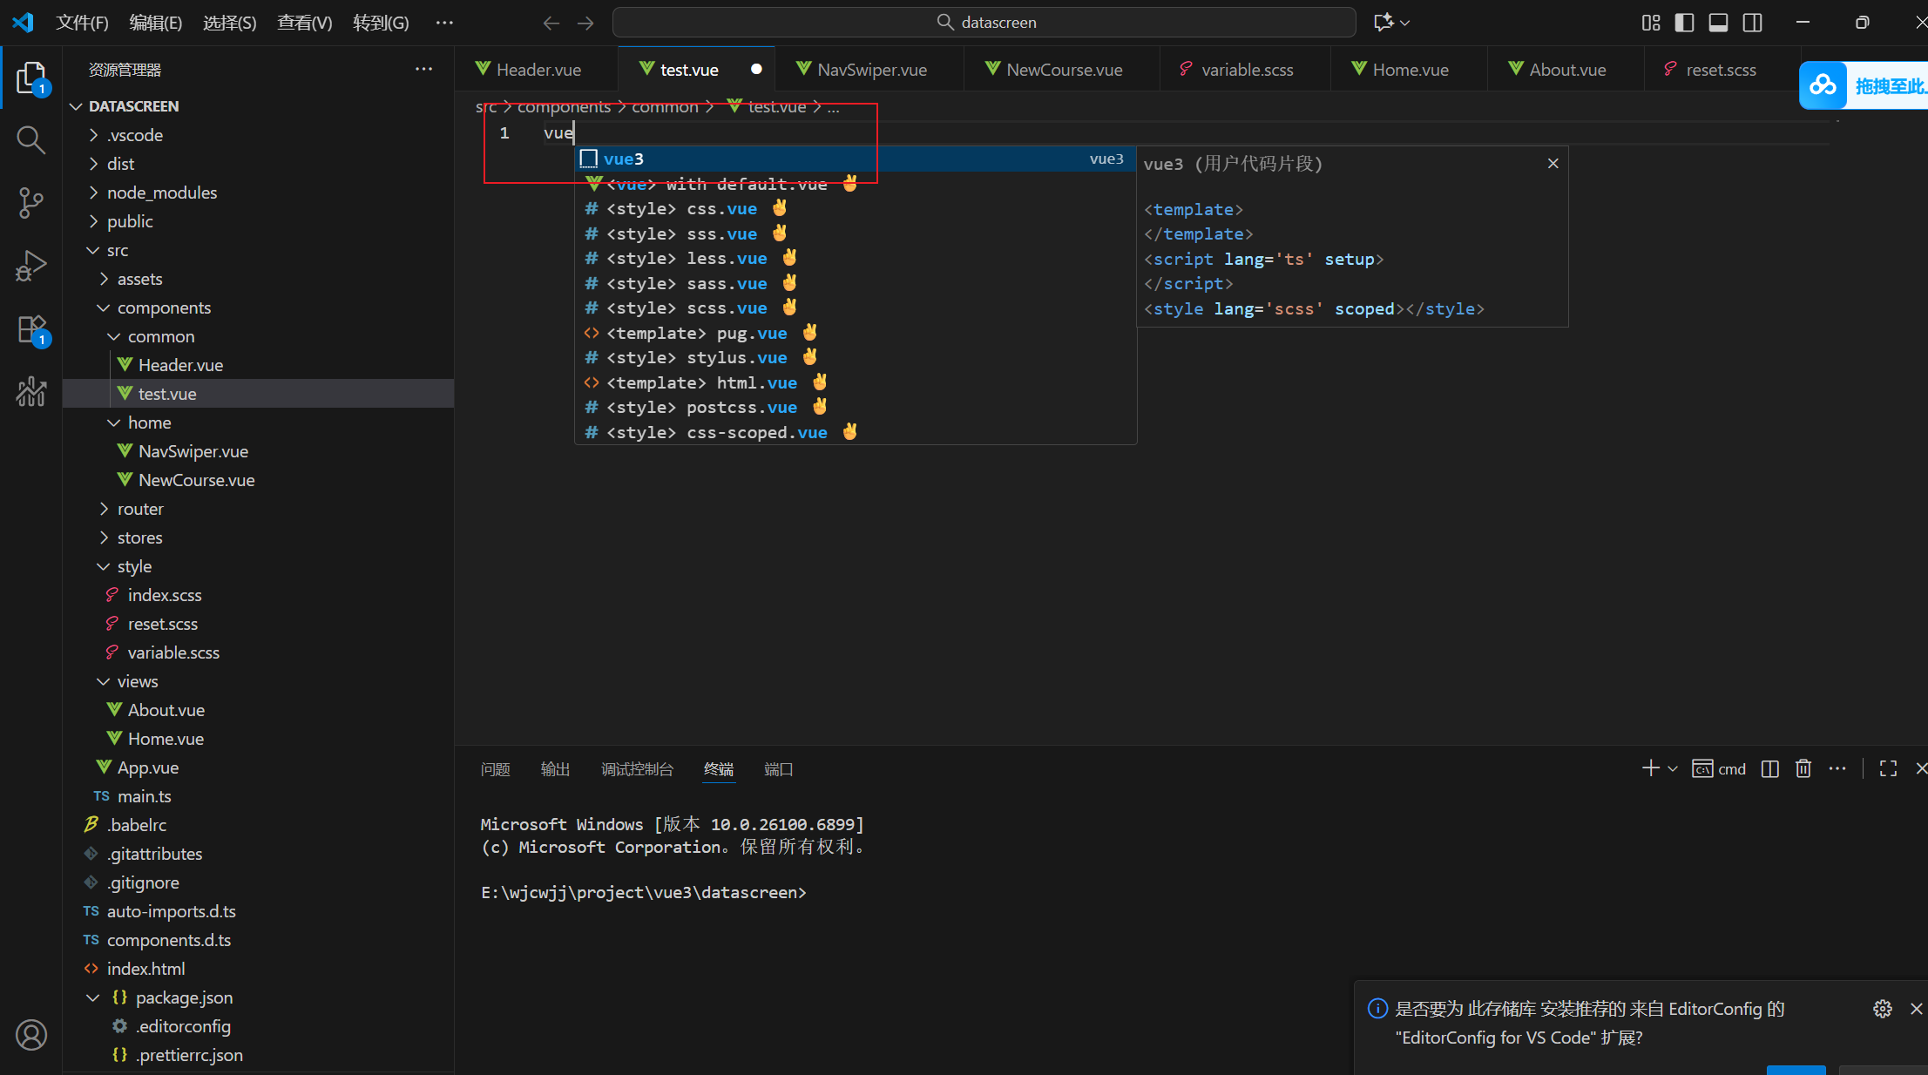This screenshot has width=1928, height=1075.
Task: Kill the active terminal with the trash icon
Action: pos(1803,768)
